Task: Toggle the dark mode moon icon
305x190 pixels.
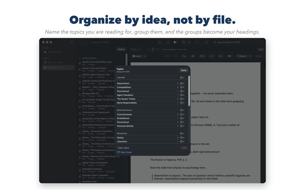Action: pos(184,56)
